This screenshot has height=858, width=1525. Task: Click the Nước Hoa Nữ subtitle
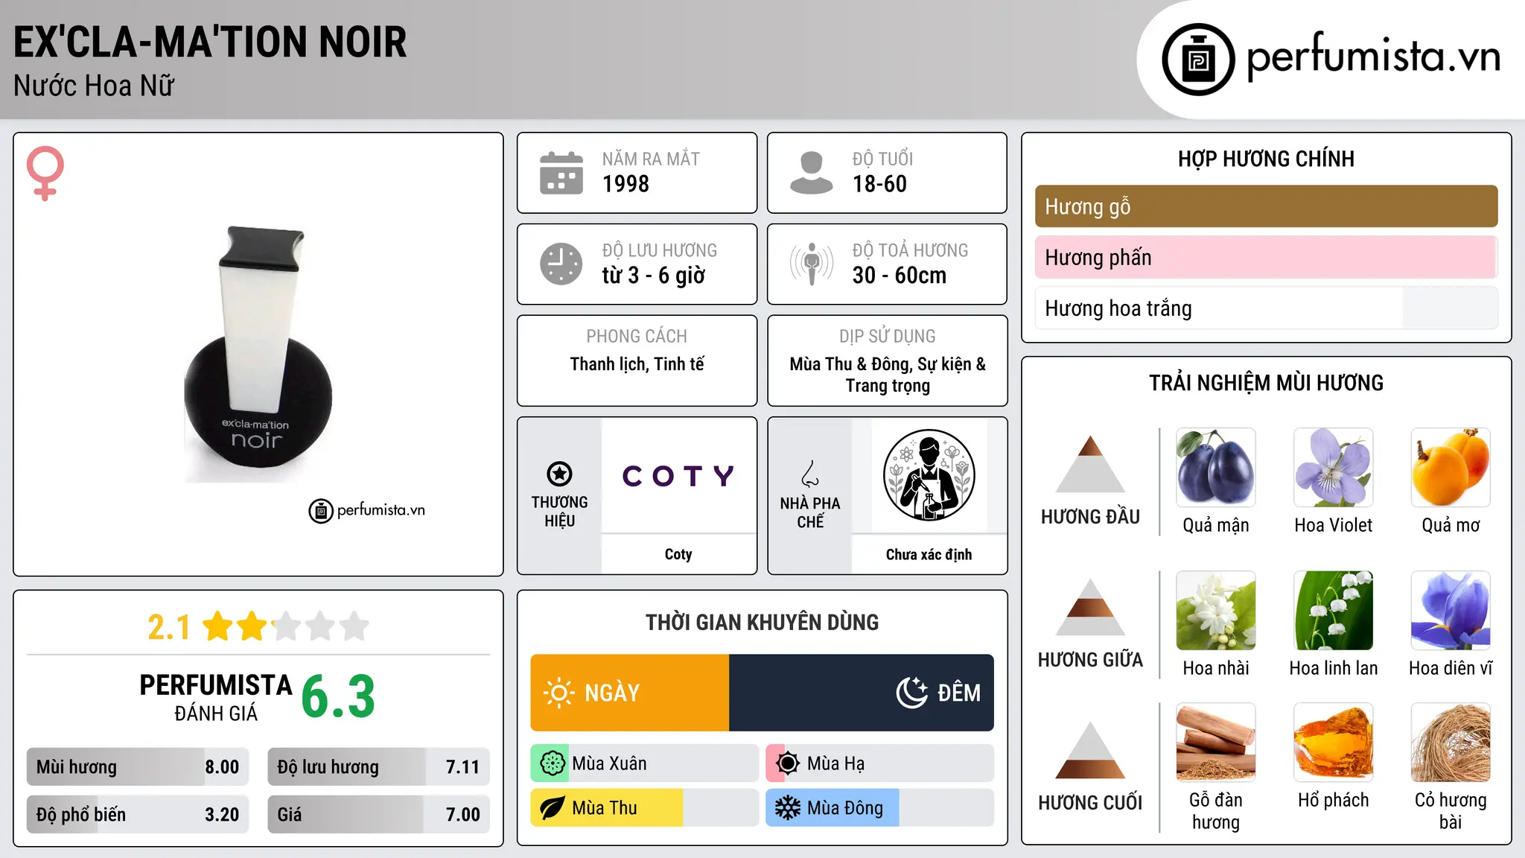coord(94,86)
